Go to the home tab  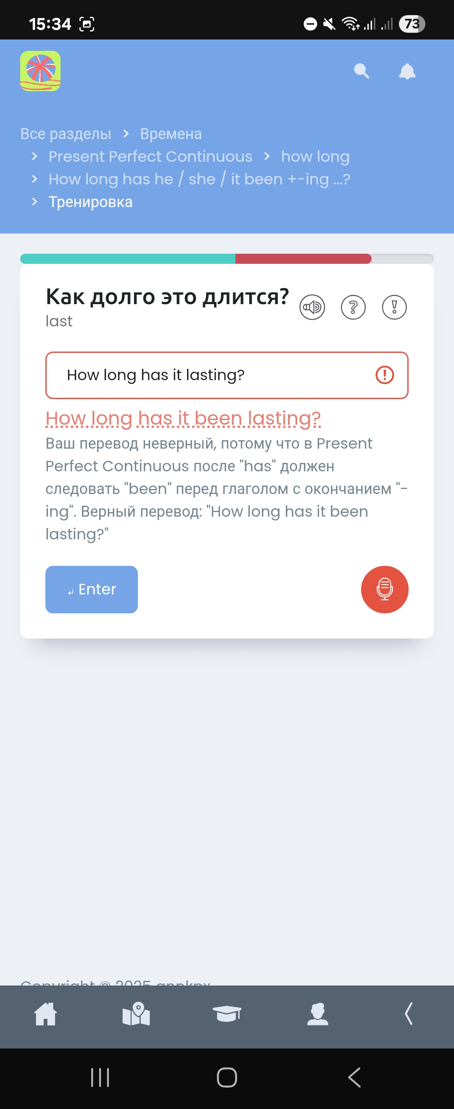click(46, 1014)
